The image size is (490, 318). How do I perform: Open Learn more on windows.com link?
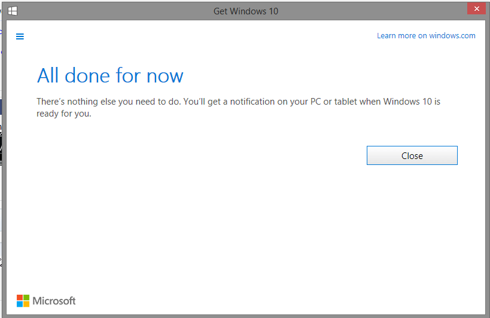pyautogui.click(x=426, y=36)
